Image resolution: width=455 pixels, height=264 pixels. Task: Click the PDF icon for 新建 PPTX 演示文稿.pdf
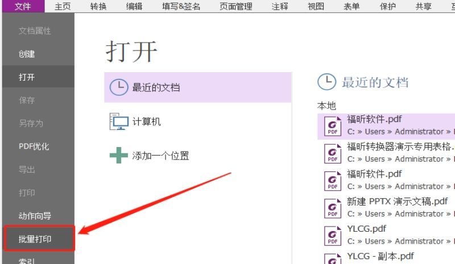(x=333, y=208)
